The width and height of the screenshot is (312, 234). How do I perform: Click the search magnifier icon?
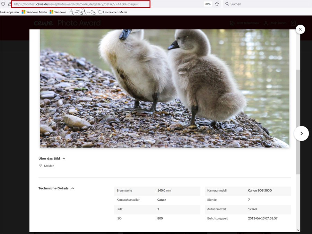pyautogui.click(x=227, y=4)
